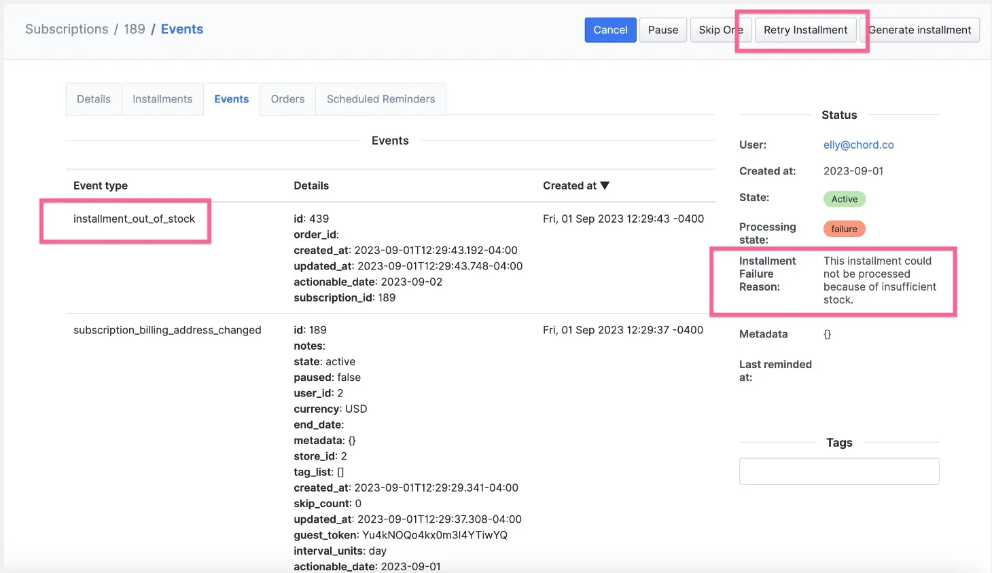The image size is (992, 573).
Task: Switch to the Installments tab
Action: pos(162,99)
